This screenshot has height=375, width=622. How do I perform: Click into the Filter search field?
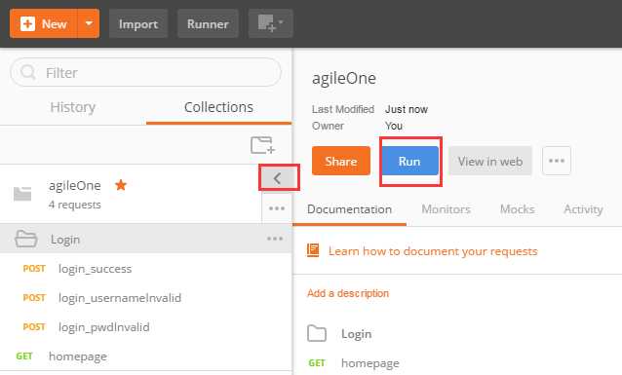[145, 72]
